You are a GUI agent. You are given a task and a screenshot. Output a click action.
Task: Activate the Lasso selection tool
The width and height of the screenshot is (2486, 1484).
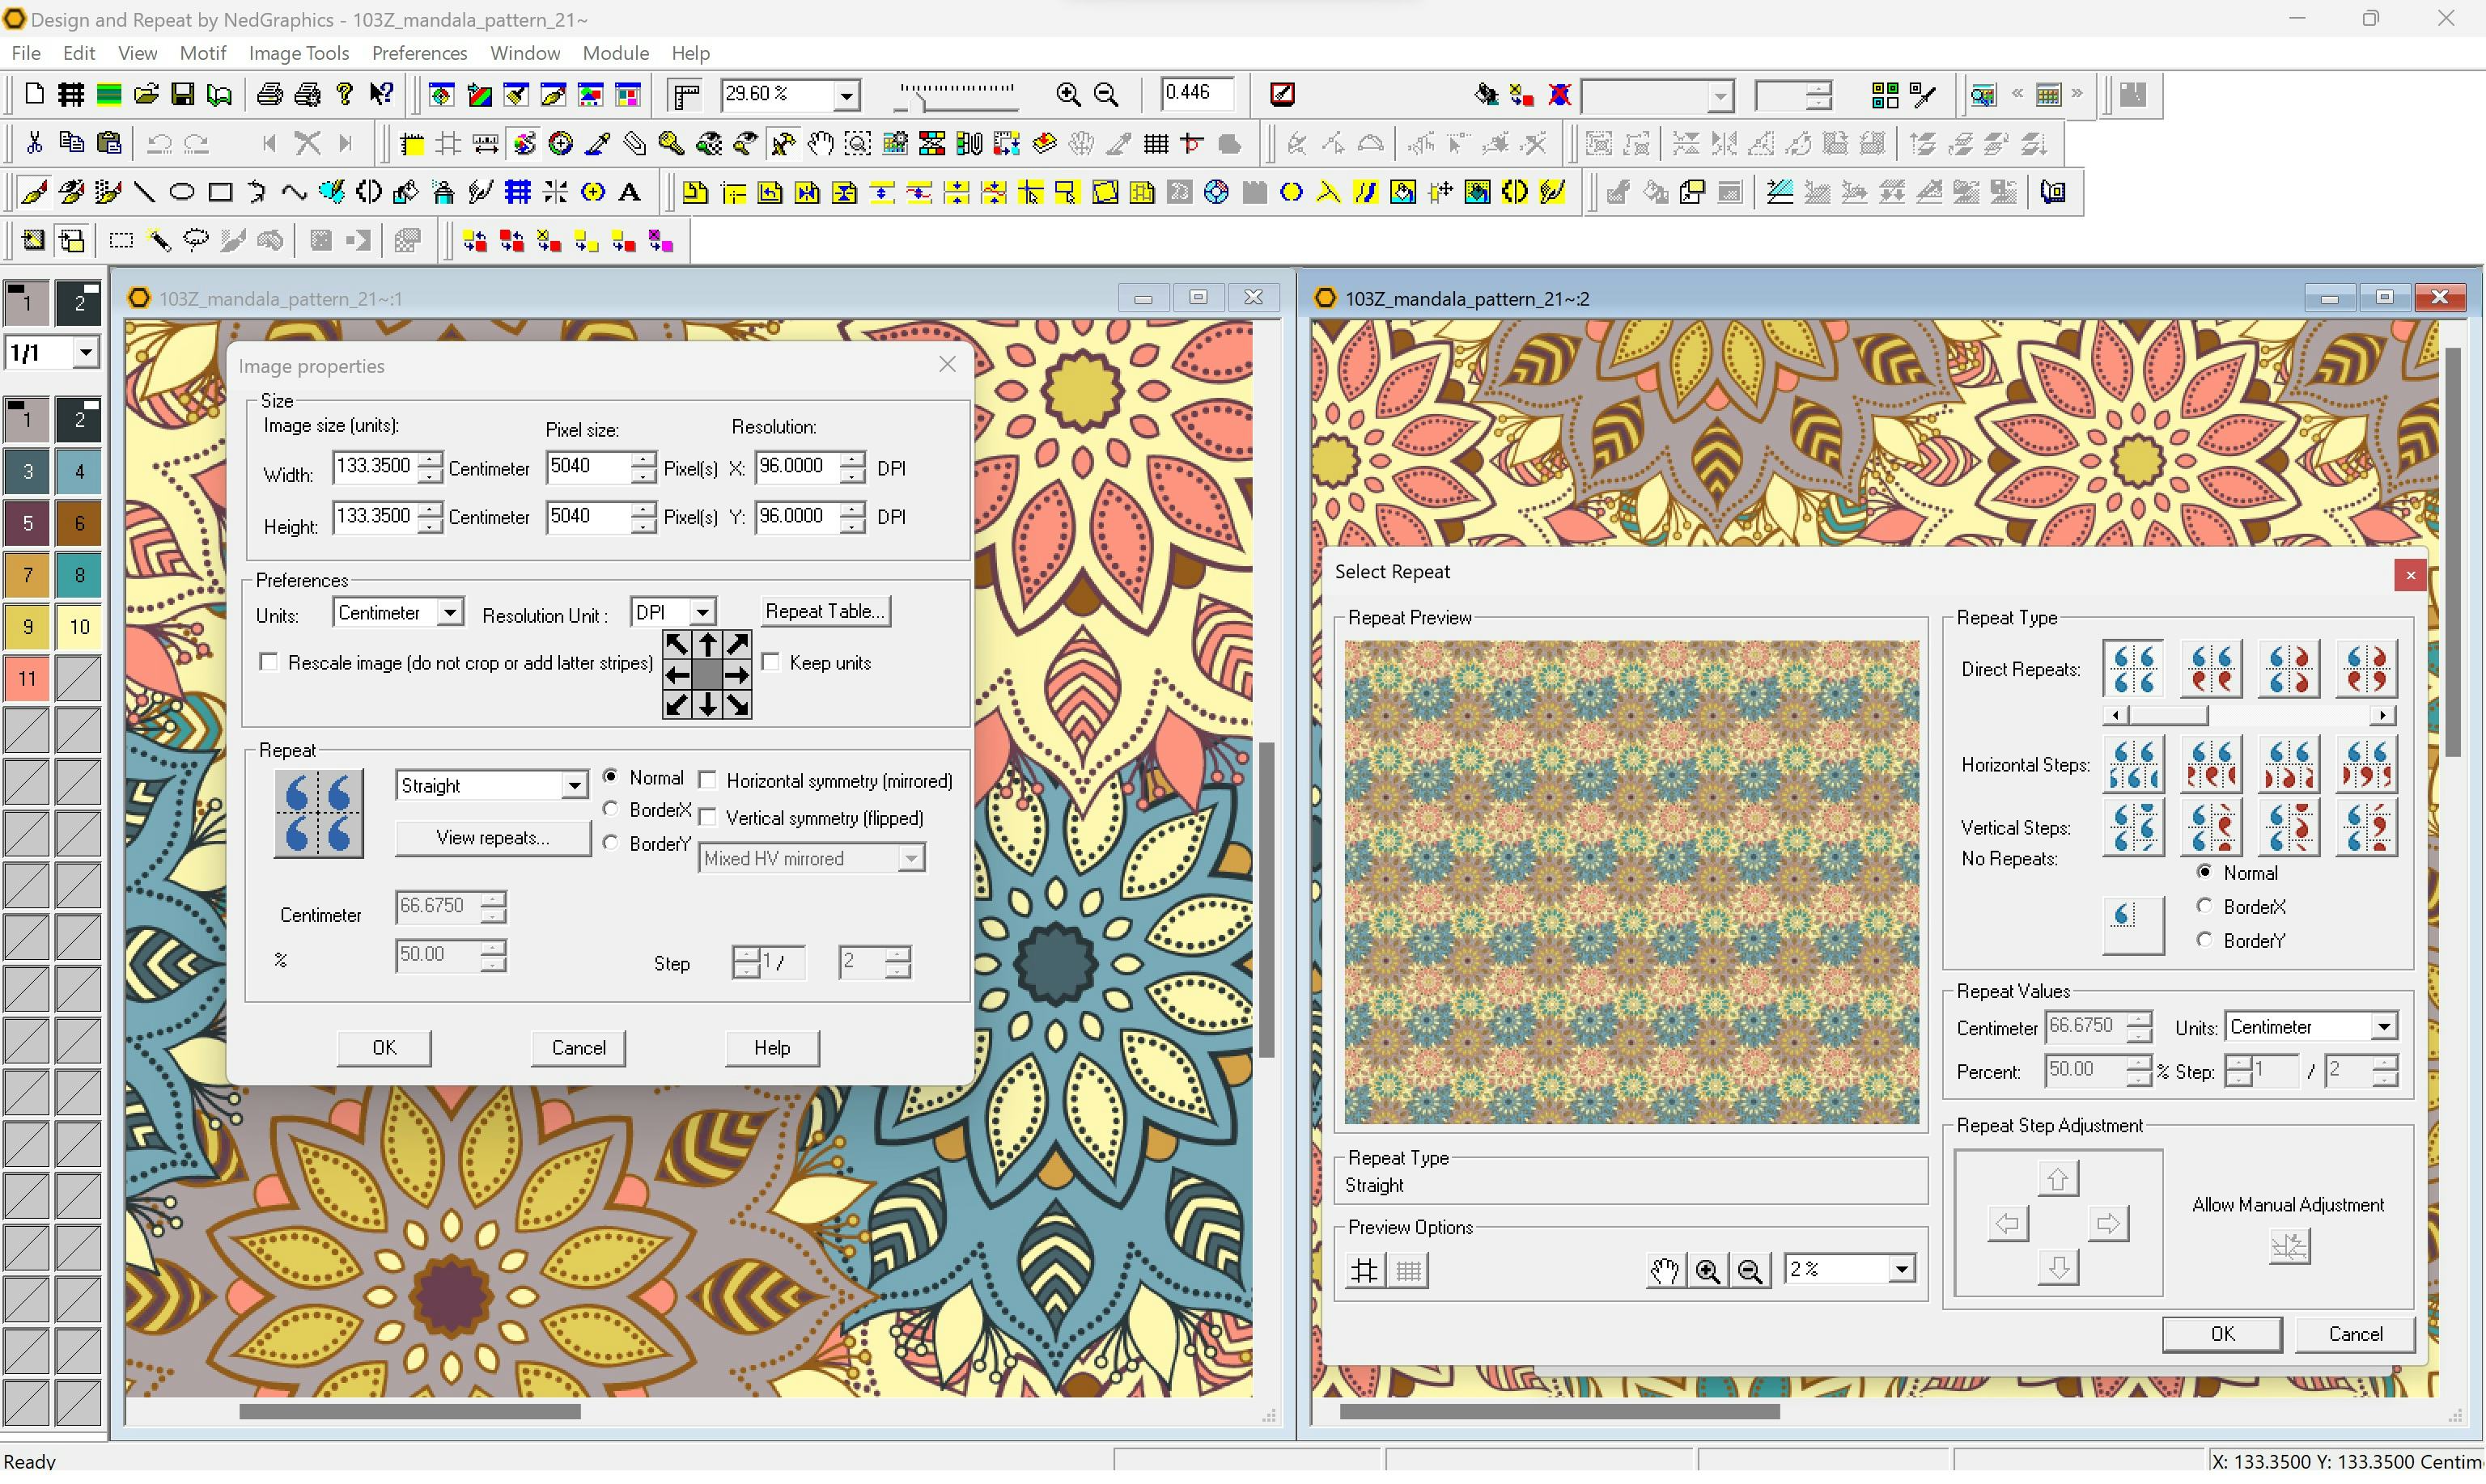pos(196,240)
